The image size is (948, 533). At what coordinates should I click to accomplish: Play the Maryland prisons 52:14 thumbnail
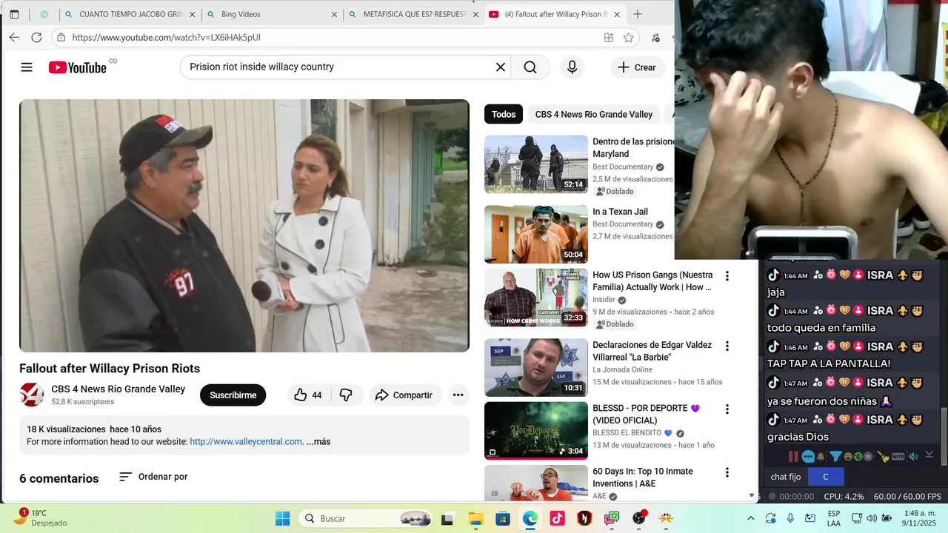tap(536, 164)
